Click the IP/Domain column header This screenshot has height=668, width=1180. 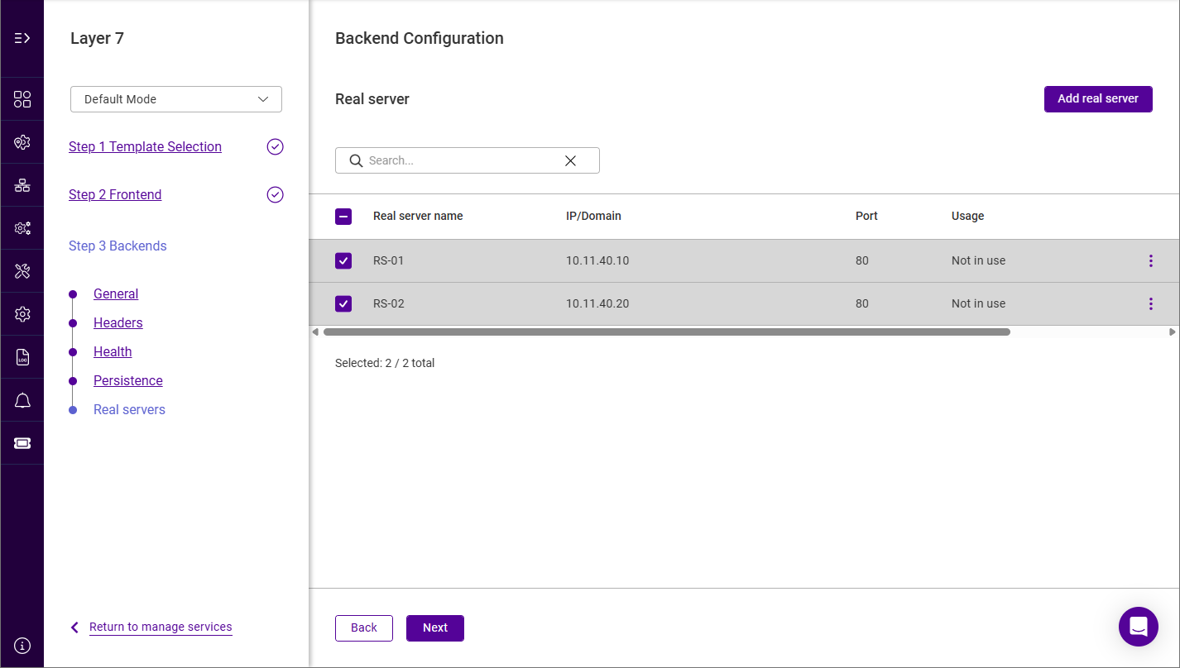coord(593,217)
